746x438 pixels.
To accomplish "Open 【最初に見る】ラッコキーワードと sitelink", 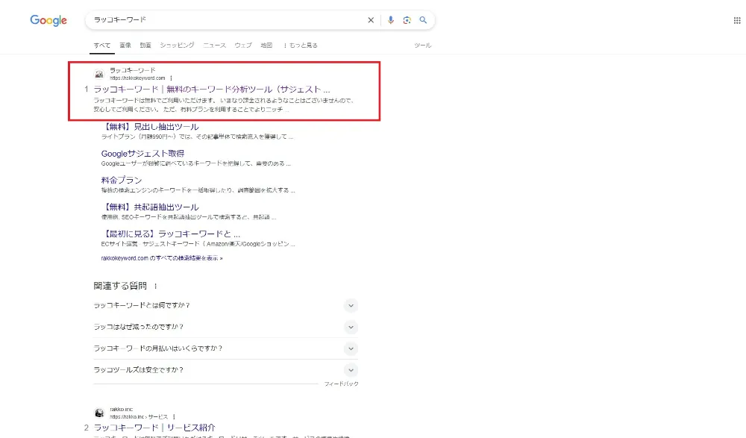I will point(171,234).
